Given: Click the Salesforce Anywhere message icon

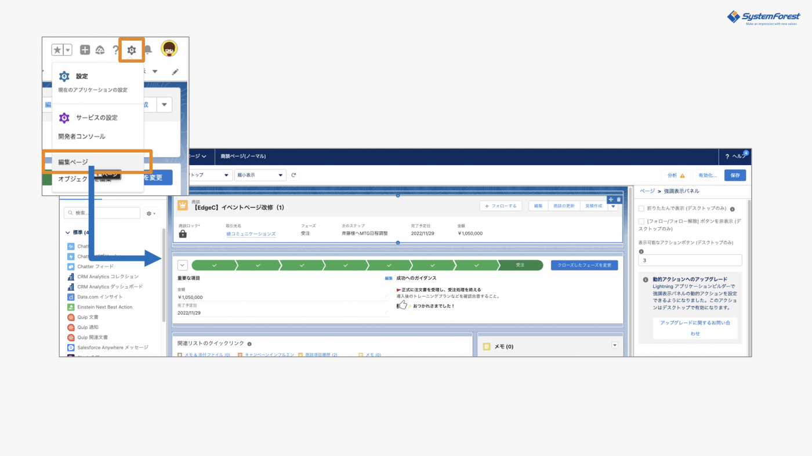Looking at the screenshot, I should click(71, 347).
